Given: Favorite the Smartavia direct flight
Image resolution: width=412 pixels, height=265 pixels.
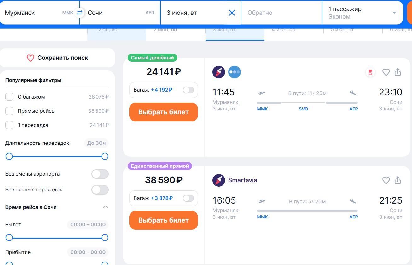Looking at the screenshot, I should (386, 180).
